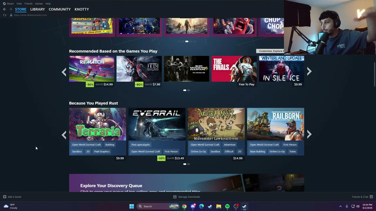
Task: Open the Windows Start menu
Action: tap(132, 206)
